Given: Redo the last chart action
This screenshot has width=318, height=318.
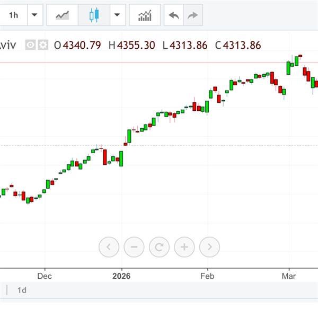Looking at the screenshot, I should click(x=192, y=15).
